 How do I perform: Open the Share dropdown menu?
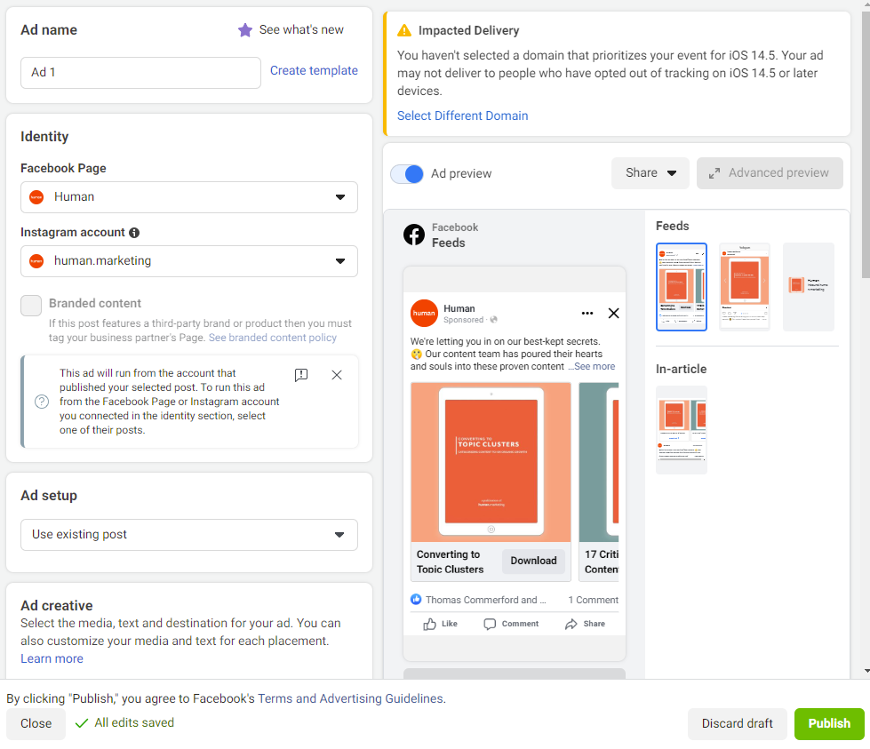pyautogui.click(x=651, y=173)
